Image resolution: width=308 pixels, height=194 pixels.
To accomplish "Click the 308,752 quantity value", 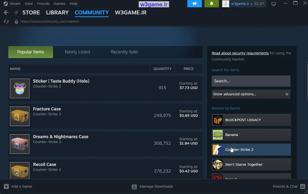I will [162, 143].
